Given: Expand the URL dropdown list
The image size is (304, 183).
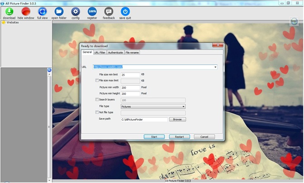Looking at the screenshot, I should (216, 67).
